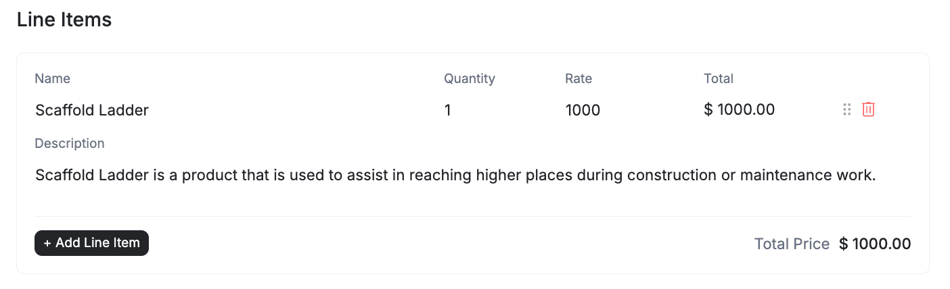Click the Total Price amount value
This screenshot has width=950, height=289.
pos(875,244)
